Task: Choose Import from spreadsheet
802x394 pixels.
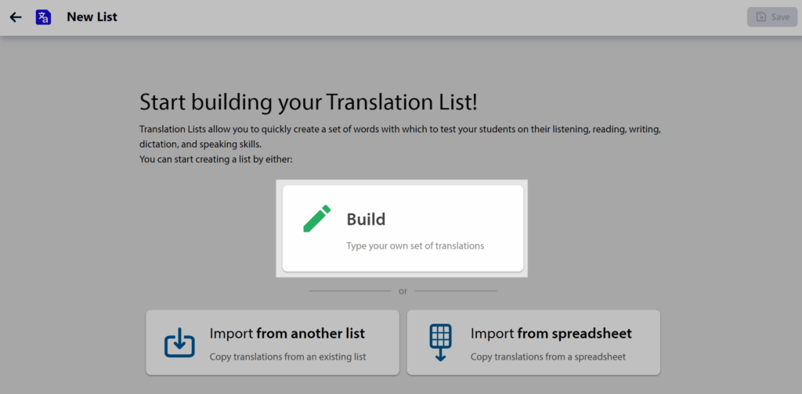Action: 533,342
